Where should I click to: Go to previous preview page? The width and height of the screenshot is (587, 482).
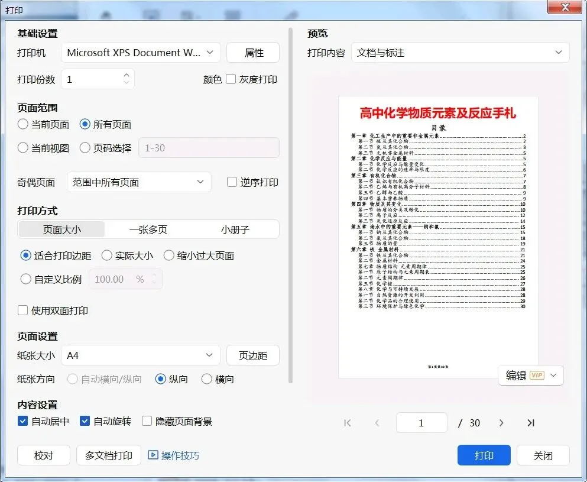click(377, 423)
